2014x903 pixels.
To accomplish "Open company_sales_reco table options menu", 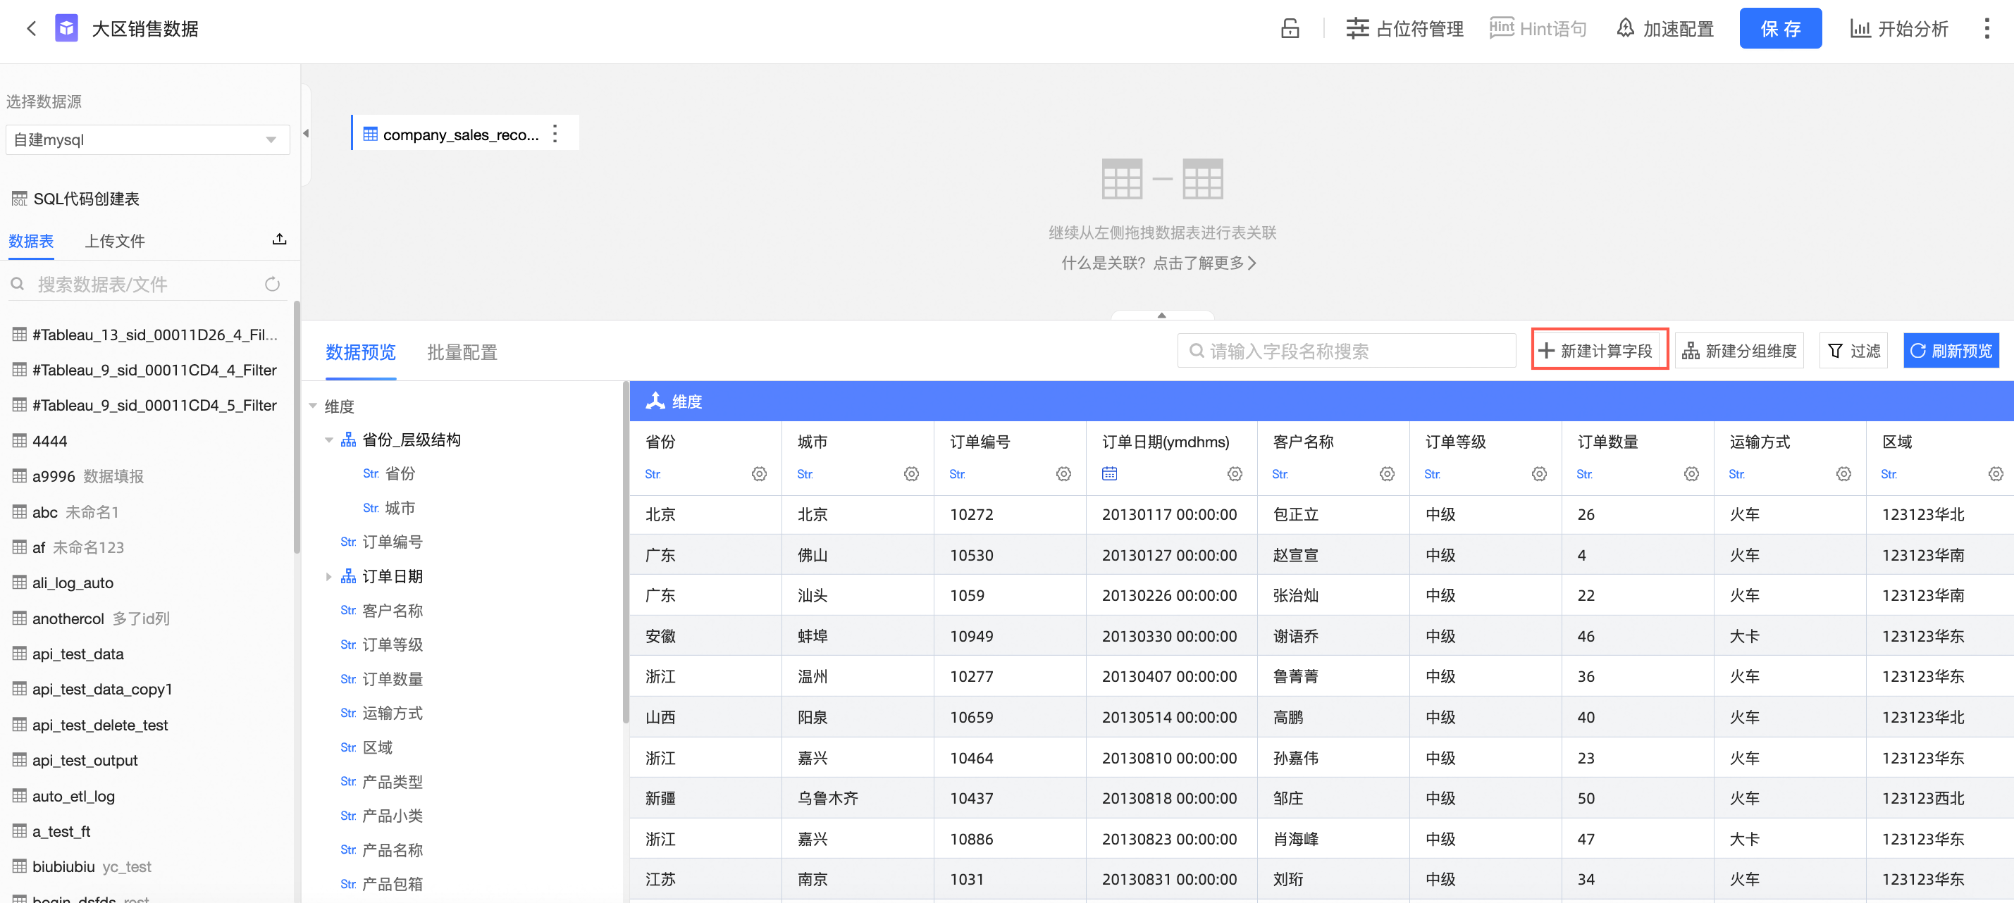I will [x=555, y=134].
